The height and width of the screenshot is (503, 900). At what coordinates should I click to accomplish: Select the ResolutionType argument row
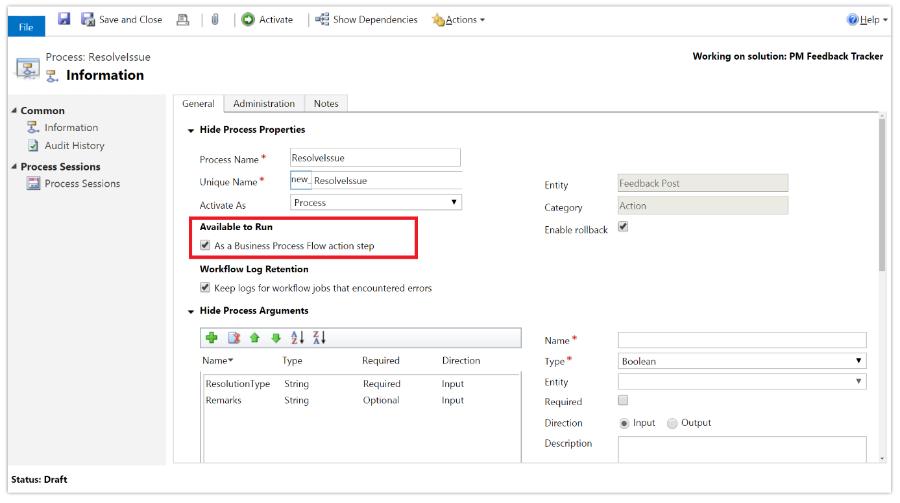coord(361,384)
